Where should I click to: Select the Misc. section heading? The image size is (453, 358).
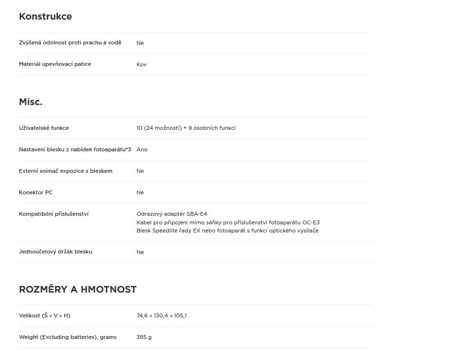[31, 102]
